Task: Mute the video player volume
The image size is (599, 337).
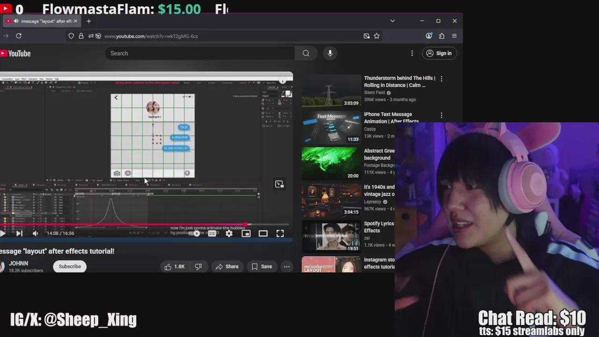Action: point(35,233)
